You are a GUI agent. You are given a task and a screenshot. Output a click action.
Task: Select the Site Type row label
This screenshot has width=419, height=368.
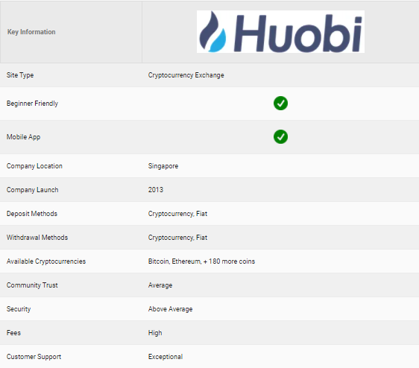(x=20, y=75)
